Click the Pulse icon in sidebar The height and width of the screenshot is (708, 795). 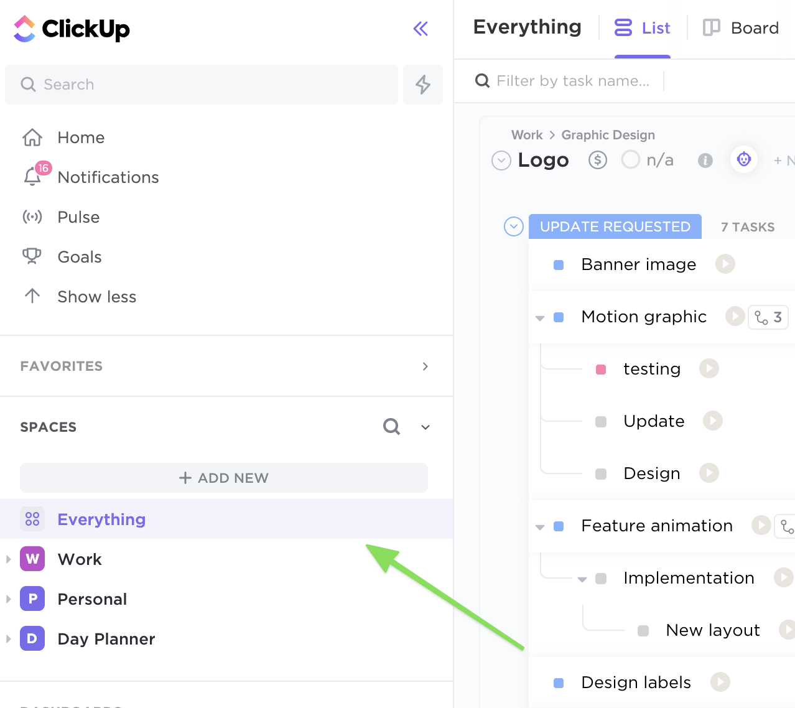point(32,217)
